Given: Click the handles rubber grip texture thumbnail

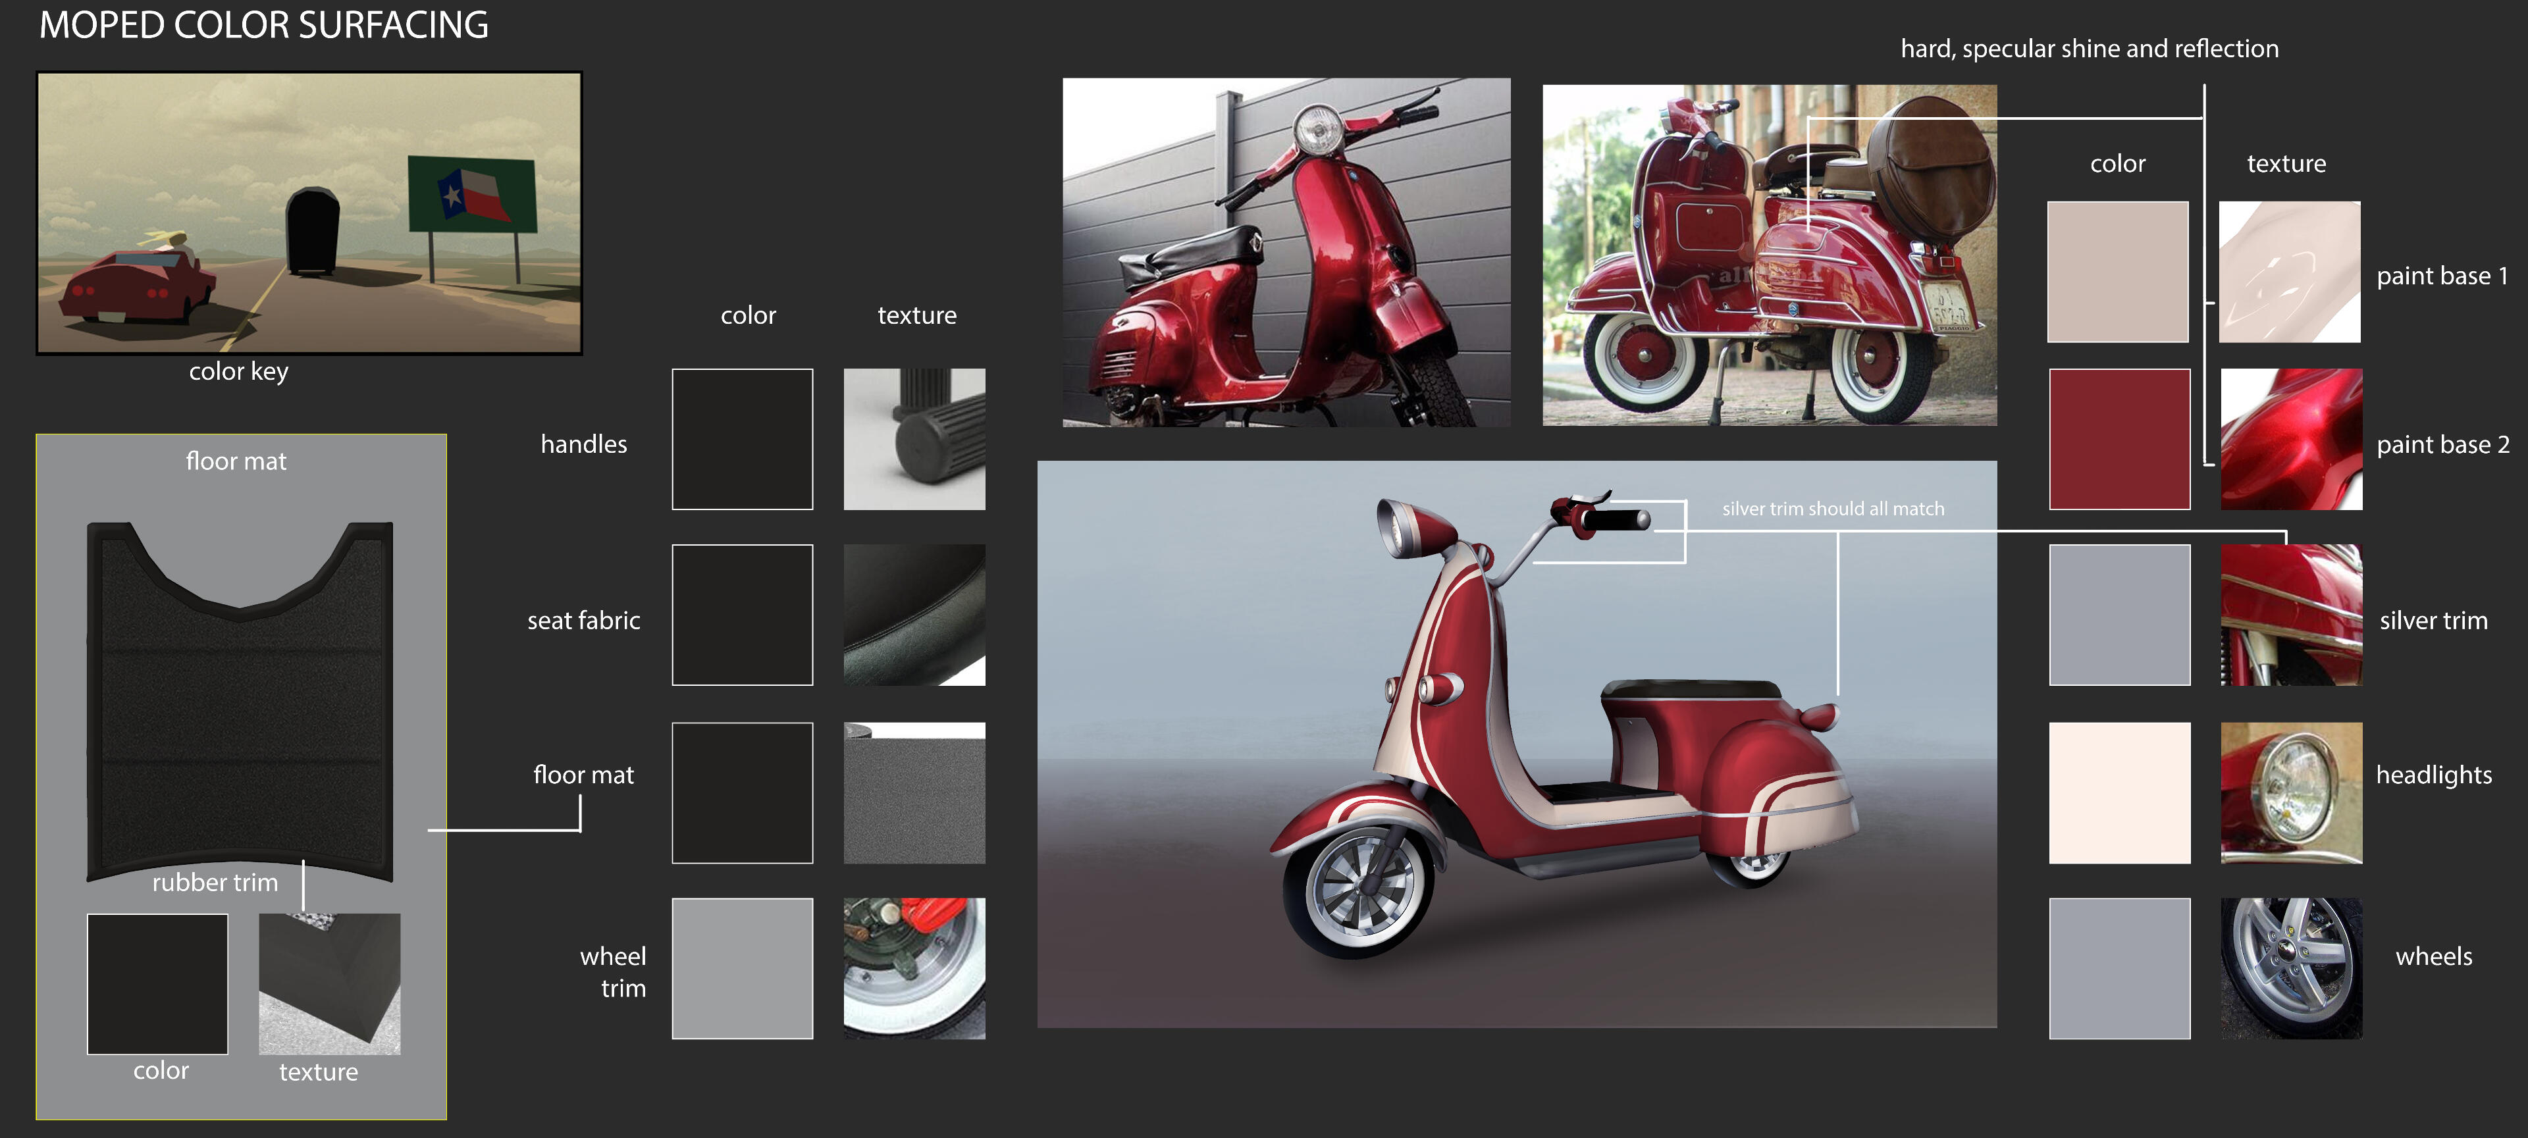Looking at the screenshot, I should 914,438.
